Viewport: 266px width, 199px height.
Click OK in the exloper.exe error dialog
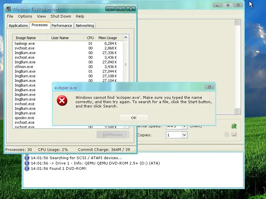(134, 118)
